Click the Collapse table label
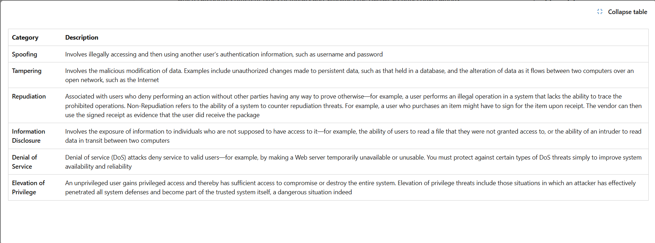 [627, 12]
